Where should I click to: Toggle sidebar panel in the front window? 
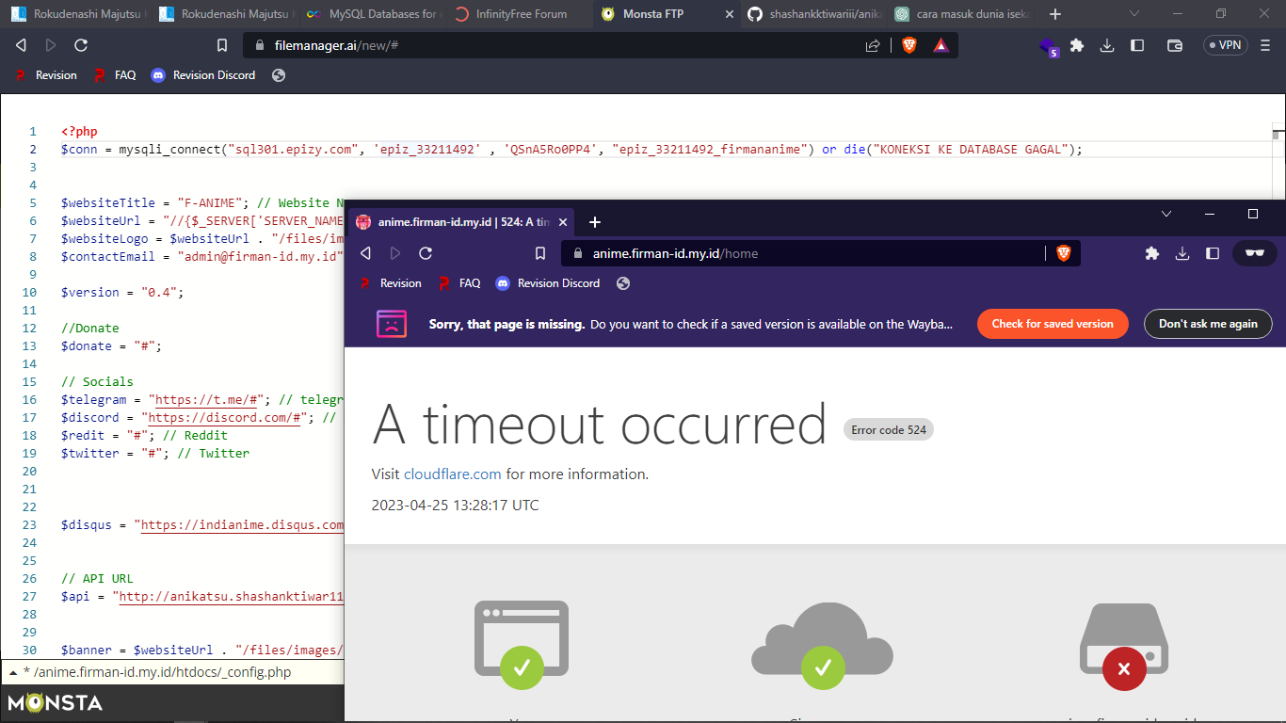1213,253
